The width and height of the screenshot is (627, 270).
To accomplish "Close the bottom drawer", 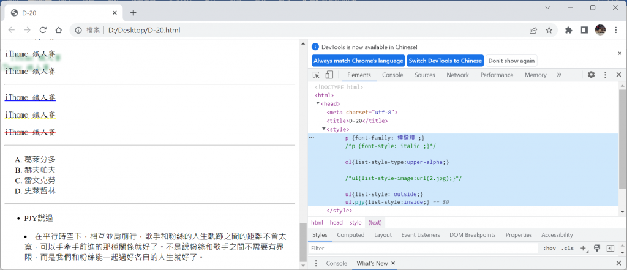I will [x=618, y=263].
